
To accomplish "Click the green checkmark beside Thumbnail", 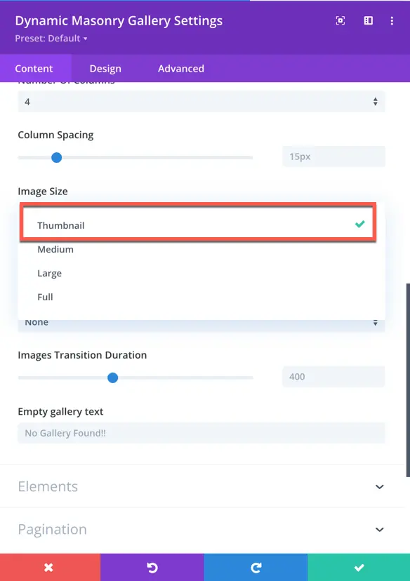I will pos(359,224).
